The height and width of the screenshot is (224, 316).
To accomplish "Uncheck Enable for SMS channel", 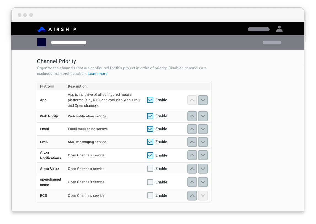I will point(150,142).
